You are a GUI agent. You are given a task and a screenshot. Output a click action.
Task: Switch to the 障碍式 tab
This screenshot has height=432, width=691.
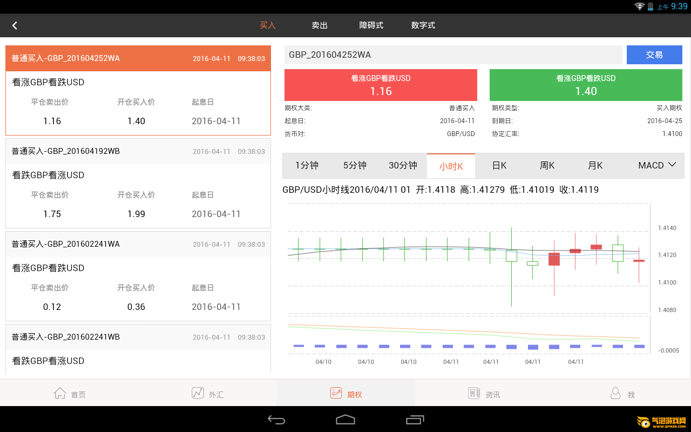tap(371, 25)
